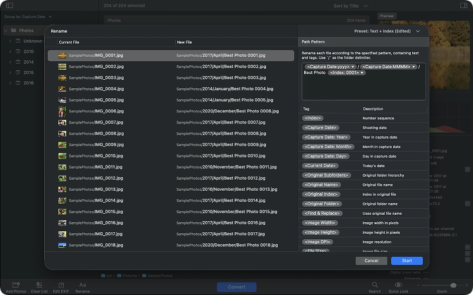The height and width of the screenshot is (295, 473).
Task: Click the Start button
Action: (407, 261)
